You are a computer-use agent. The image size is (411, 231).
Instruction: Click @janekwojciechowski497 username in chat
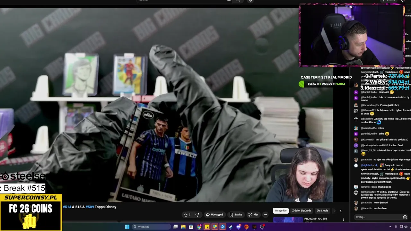[374, 145]
